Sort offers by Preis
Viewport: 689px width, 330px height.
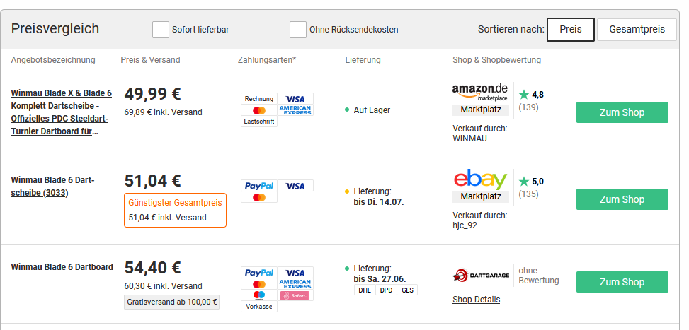(570, 30)
